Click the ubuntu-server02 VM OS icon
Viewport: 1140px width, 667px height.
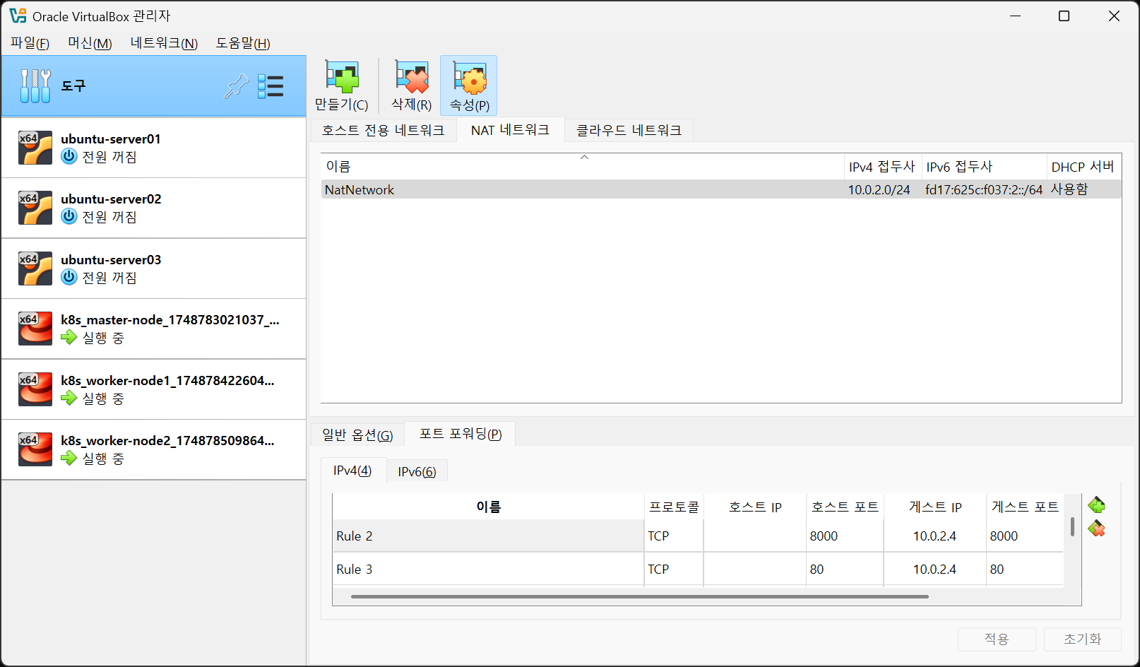point(35,208)
